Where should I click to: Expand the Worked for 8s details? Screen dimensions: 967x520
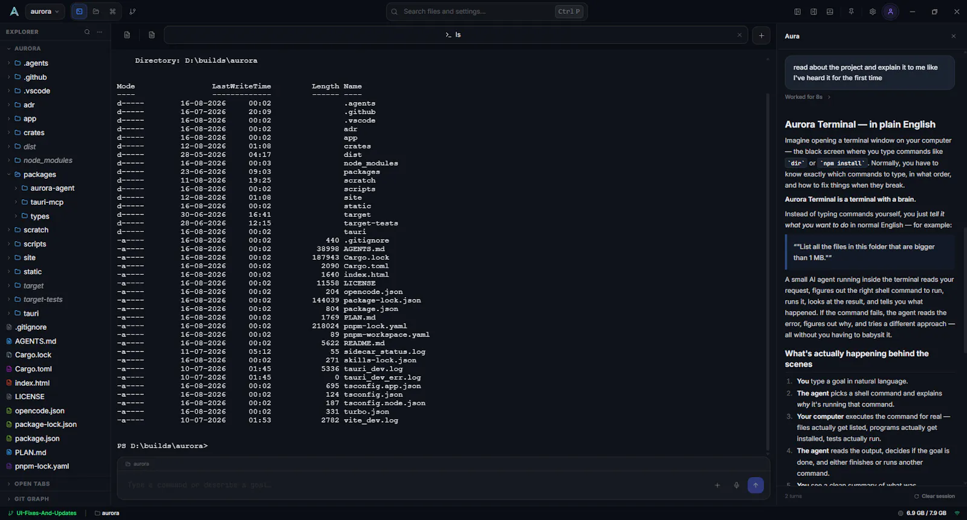pyautogui.click(x=808, y=97)
